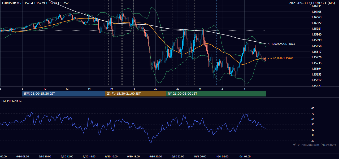Click bottom time label 9/30 22:00

pyautogui.click(x=178, y=157)
